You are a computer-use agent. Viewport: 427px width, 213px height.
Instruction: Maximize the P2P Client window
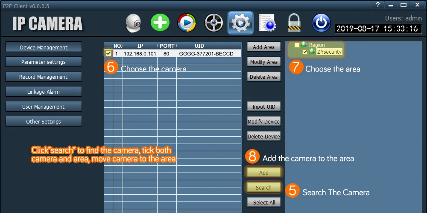click(x=404, y=5)
